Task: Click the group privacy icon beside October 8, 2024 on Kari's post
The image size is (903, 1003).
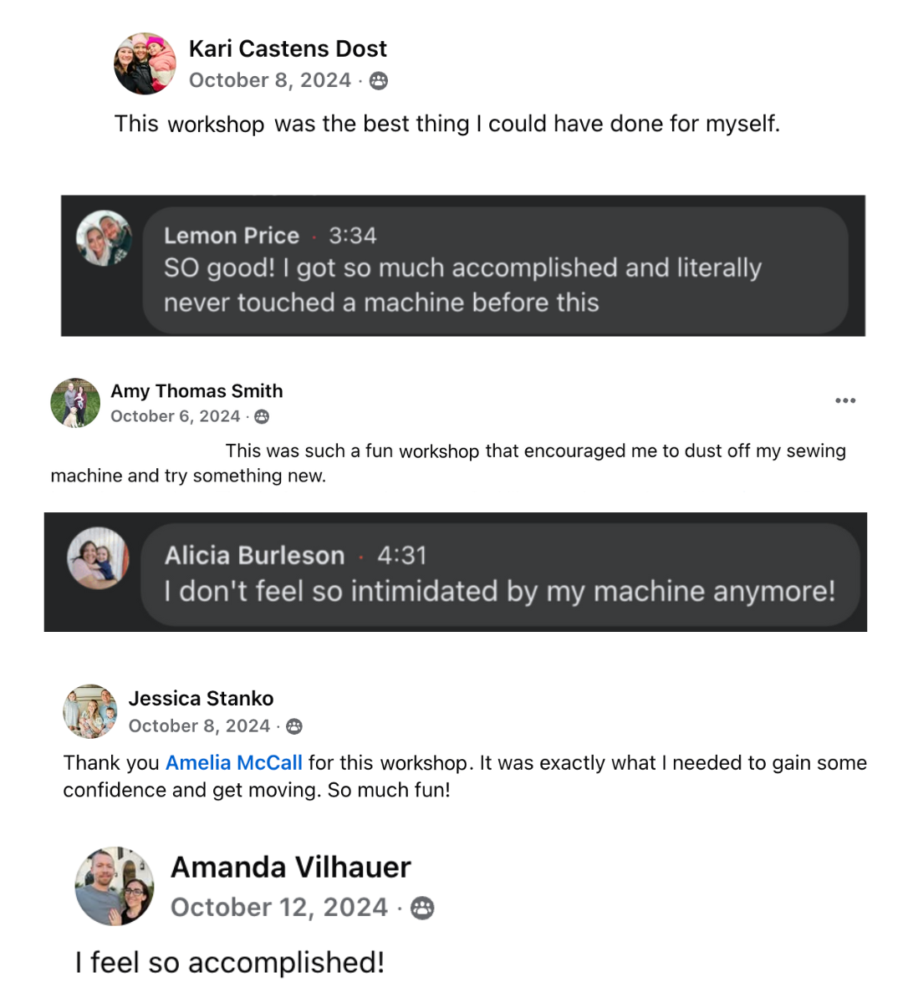Action: tap(379, 81)
